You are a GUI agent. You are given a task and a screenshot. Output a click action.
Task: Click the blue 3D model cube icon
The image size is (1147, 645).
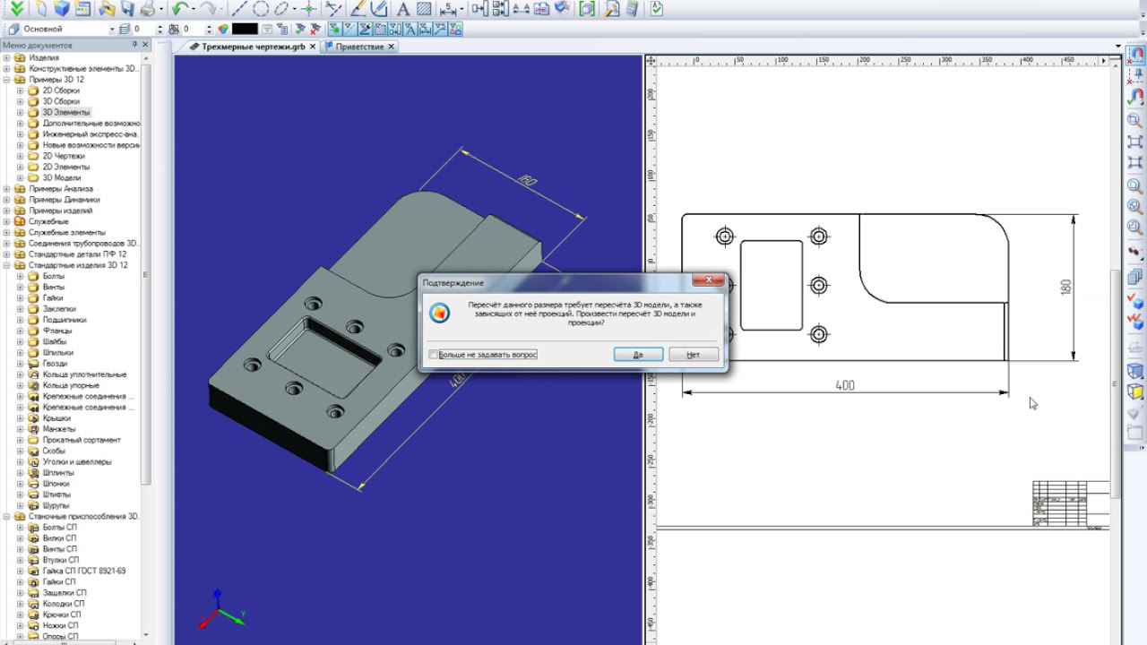[x=61, y=9]
